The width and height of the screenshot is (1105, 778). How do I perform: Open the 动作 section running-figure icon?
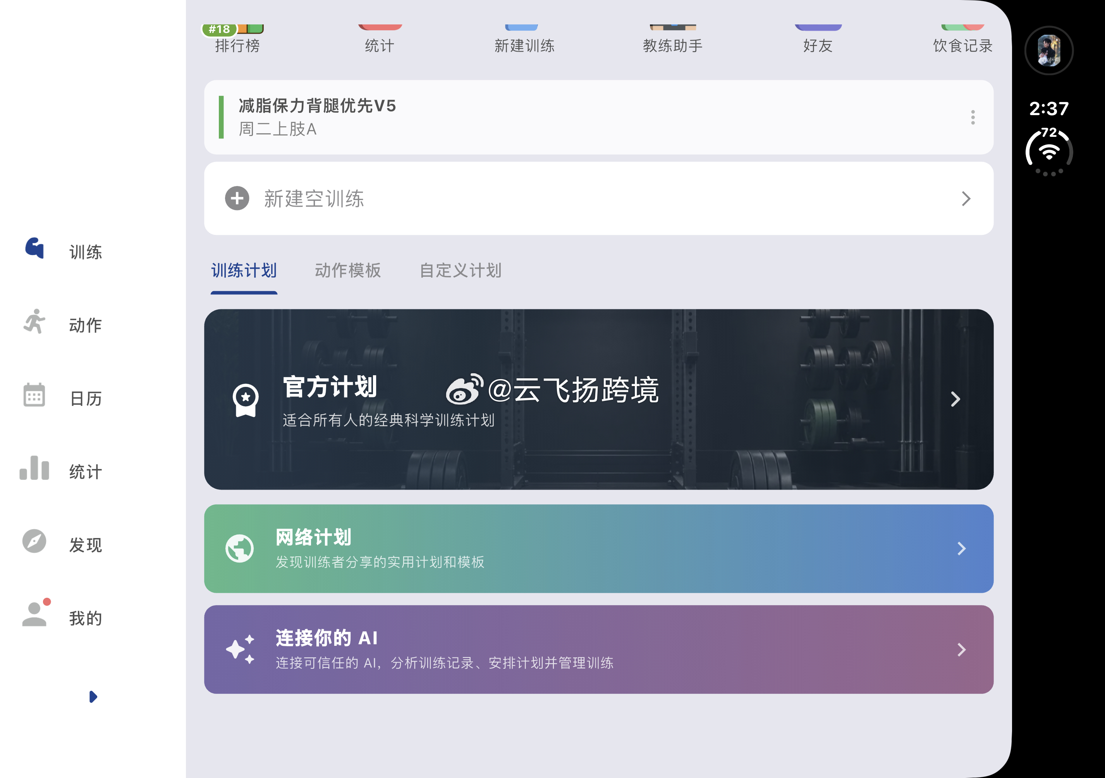point(34,322)
